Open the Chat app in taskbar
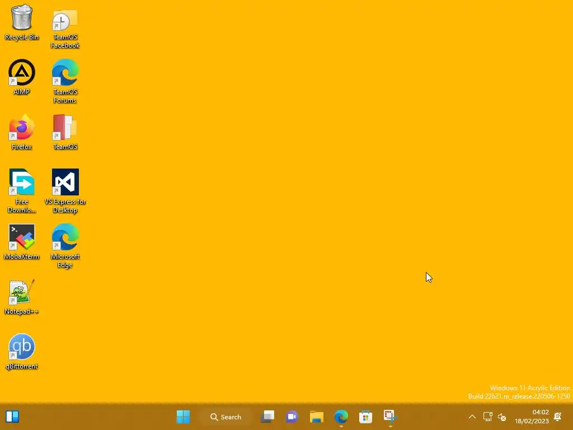The height and width of the screenshot is (430, 573). point(292,417)
